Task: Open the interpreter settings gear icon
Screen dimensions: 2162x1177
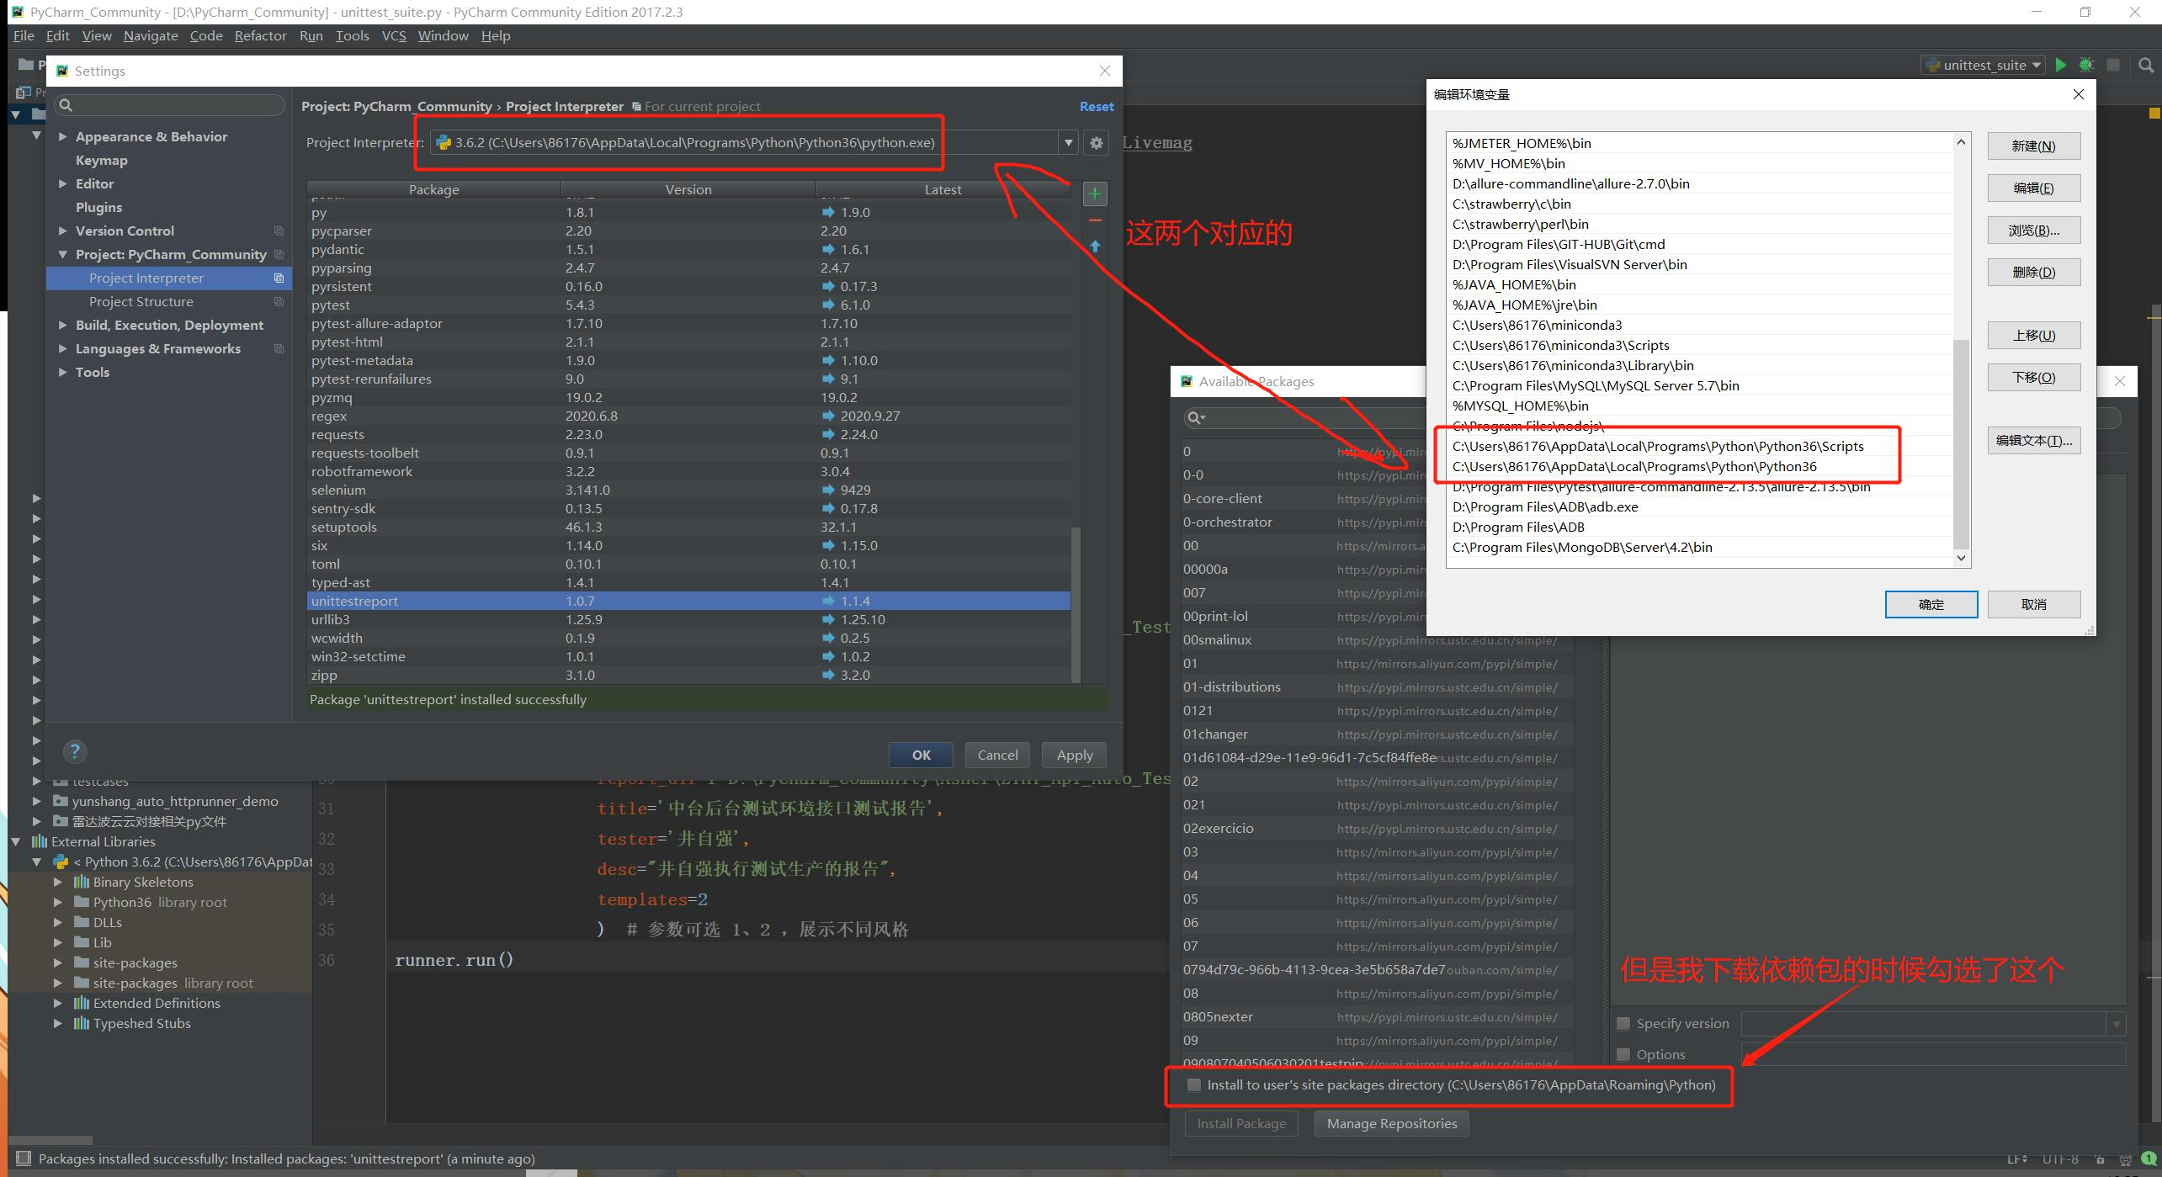Action: [x=1096, y=143]
